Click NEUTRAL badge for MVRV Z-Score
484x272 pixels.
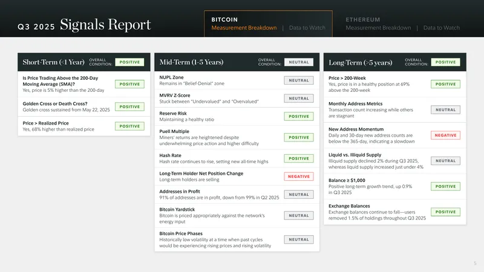point(299,98)
